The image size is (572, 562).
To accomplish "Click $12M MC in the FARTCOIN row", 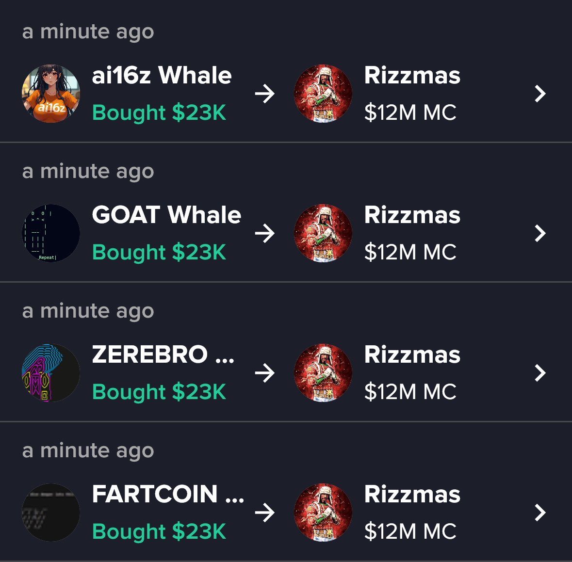I will 410,531.
